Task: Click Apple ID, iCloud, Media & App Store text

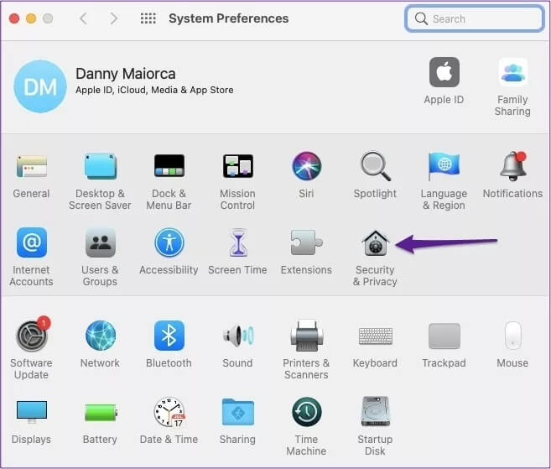Action: pos(154,90)
